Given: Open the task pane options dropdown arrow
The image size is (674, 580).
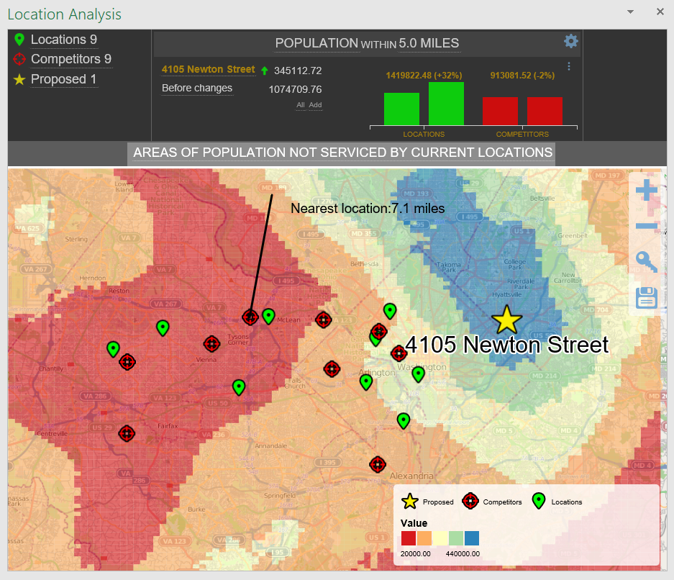Looking at the screenshot, I should pyautogui.click(x=630, y=12).
